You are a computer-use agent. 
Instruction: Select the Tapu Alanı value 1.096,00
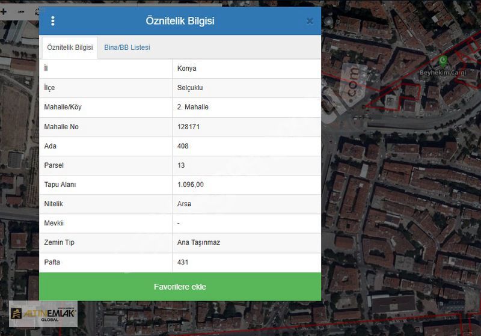191,185
